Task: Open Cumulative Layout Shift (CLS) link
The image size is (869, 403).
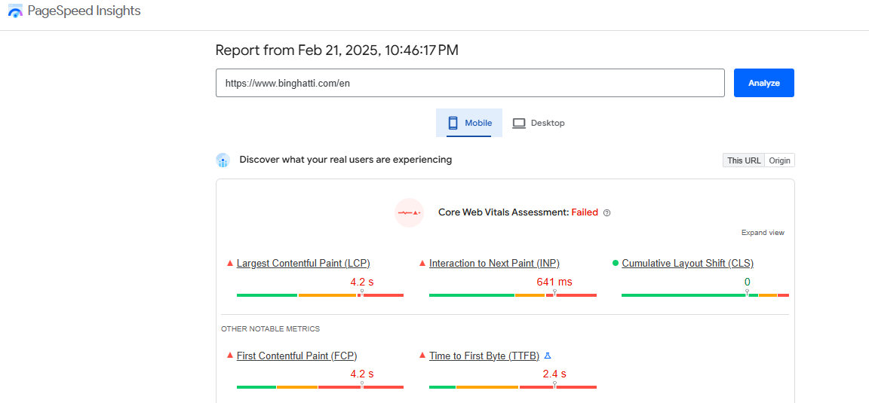Action: pyautogui.click(x=687, y=264)
